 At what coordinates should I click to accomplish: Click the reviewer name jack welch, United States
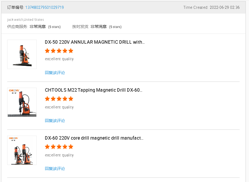coord(26,20)
